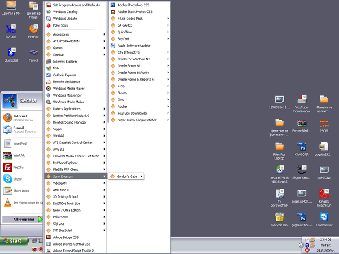339x254 pixels.
Task: Open TV Spravochnik desktop shortcut
Action: click(x=279, y=198)
